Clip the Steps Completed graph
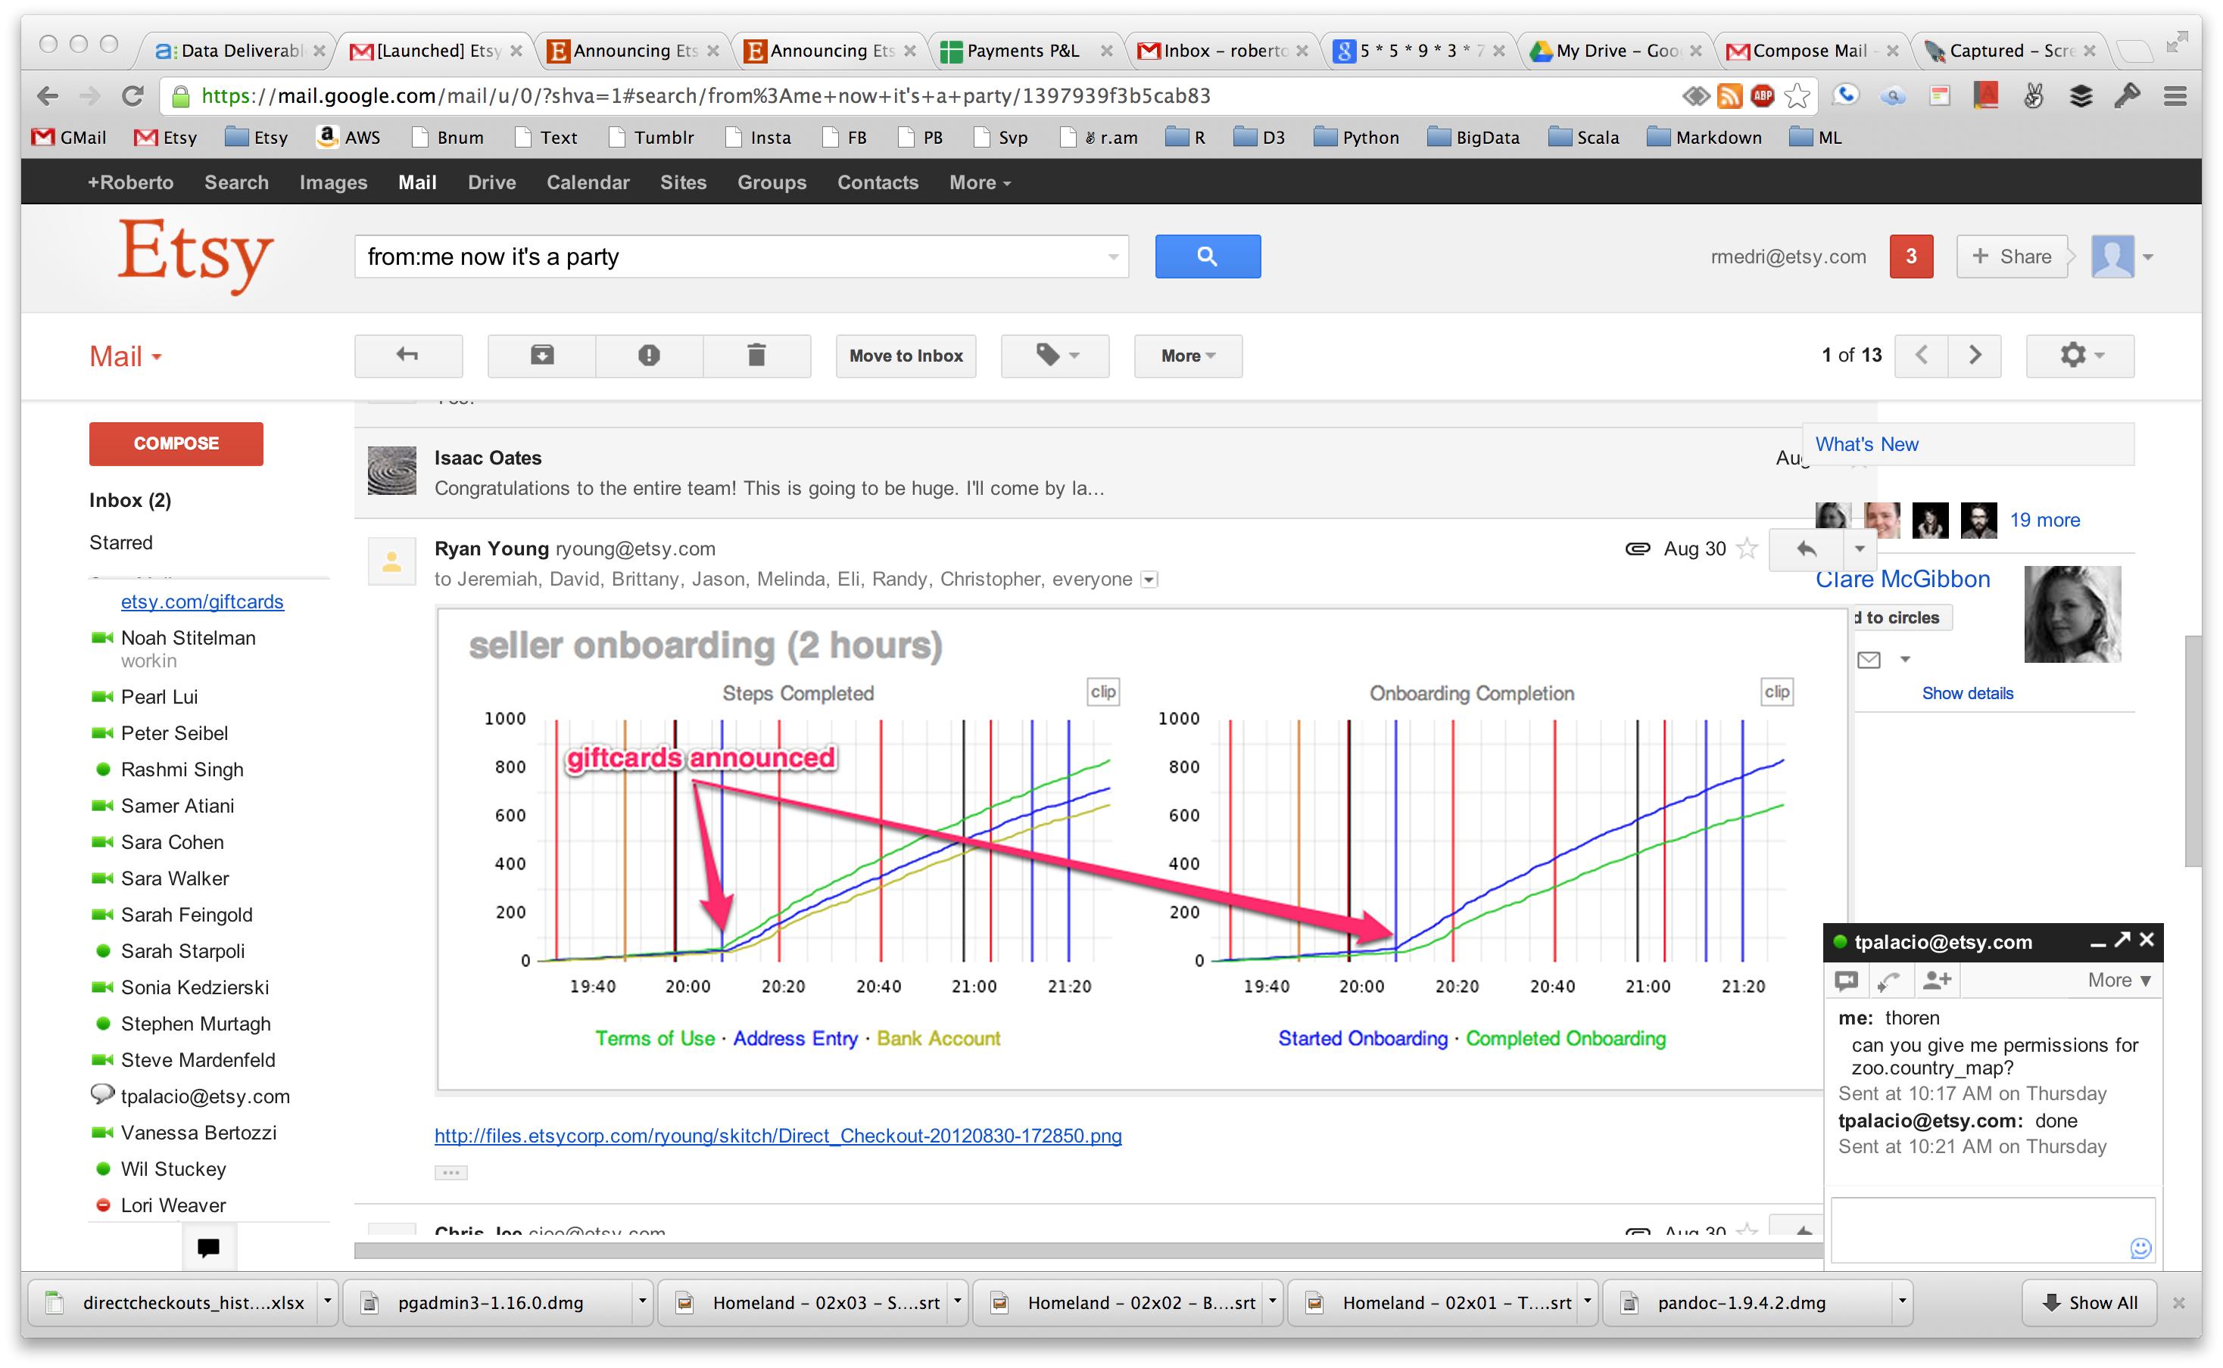The height and width of the screenshot is (1368, 2223). point(1102,692)
